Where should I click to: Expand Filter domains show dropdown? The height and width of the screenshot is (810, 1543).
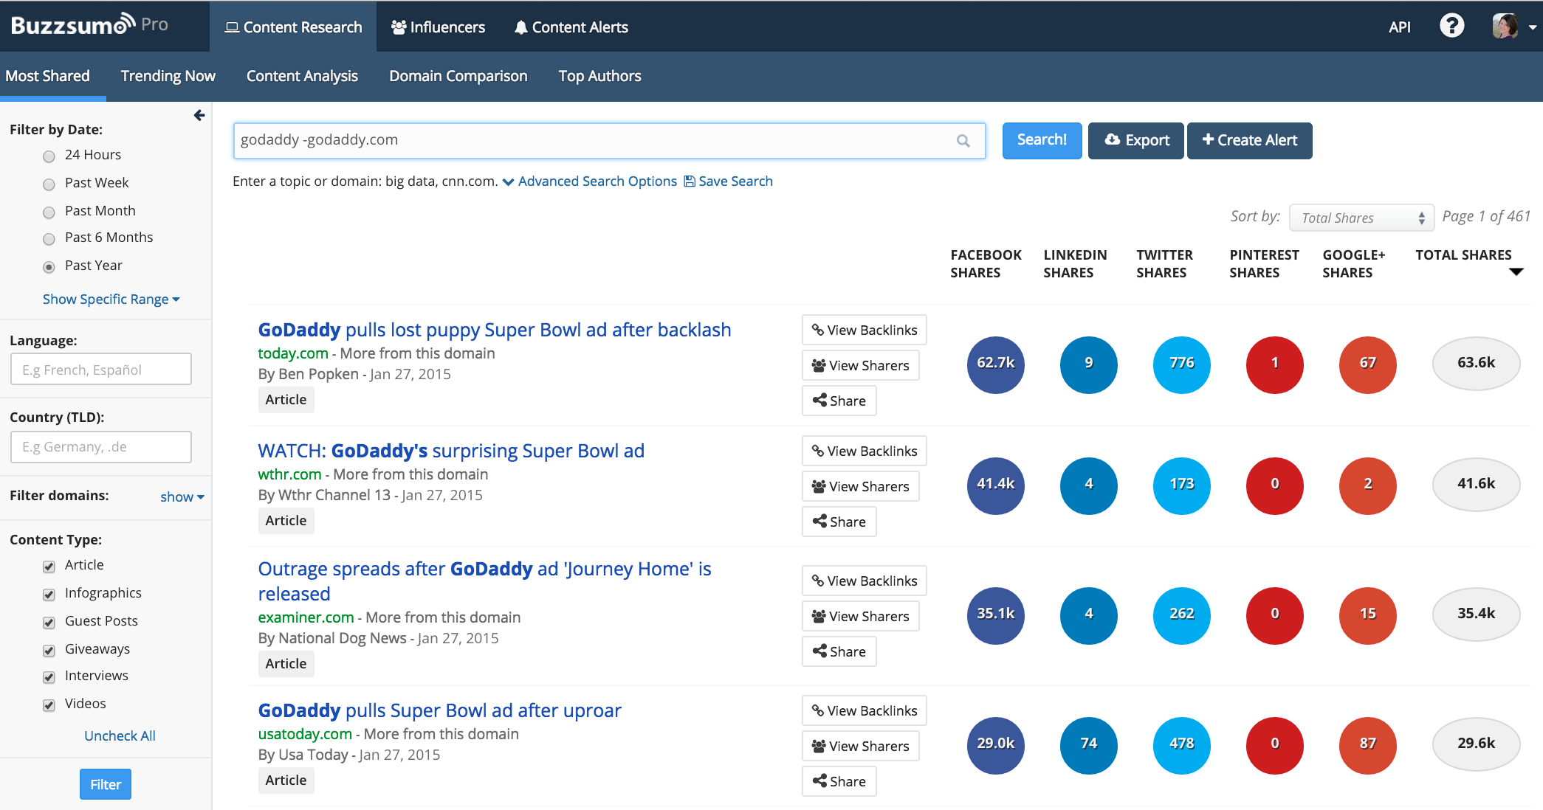(x=182, y=496)
